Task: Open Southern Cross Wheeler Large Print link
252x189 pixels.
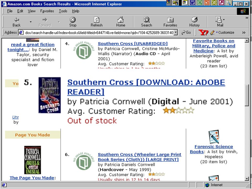Action: click(x=139, y=157)
